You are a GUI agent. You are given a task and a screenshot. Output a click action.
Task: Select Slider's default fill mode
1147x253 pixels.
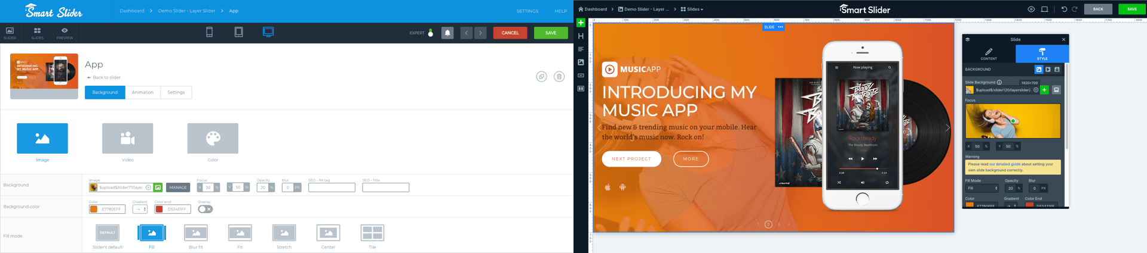108,233
